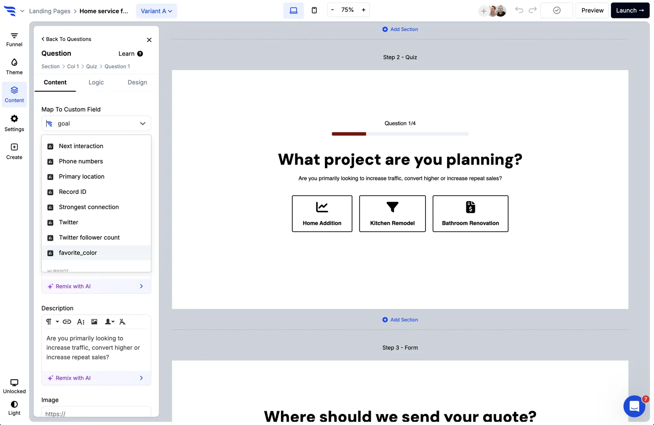This screenshot has width=654, height=425.
Task: Click the Preview button
Action: coord(592,11)
